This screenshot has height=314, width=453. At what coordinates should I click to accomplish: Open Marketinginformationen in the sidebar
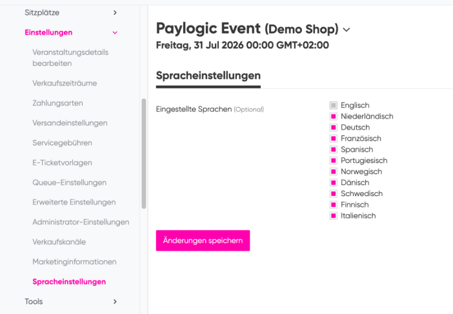click(x=75, y=262)
